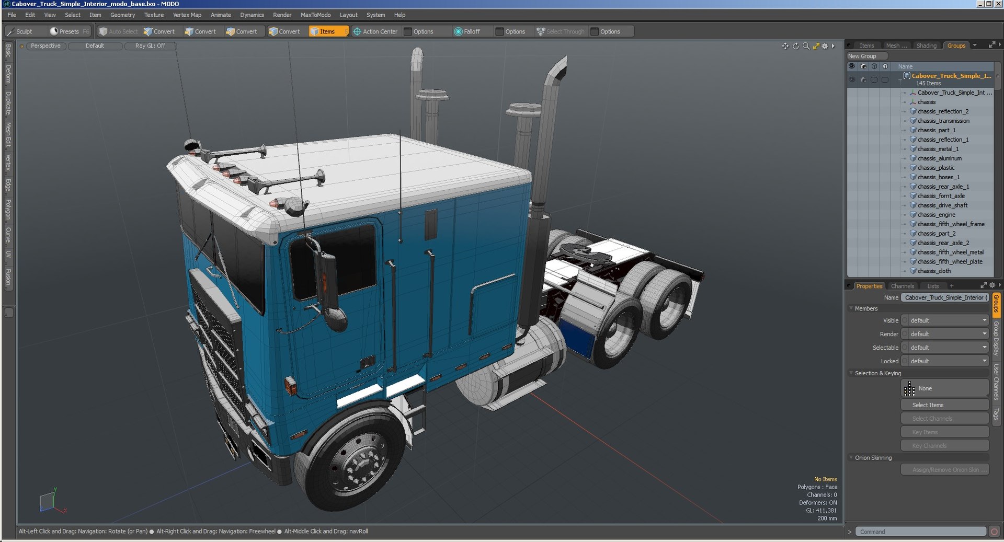Screen dimensions: 1004x542
Task: Click the Select Items button
Action: (x=945, y=405)
